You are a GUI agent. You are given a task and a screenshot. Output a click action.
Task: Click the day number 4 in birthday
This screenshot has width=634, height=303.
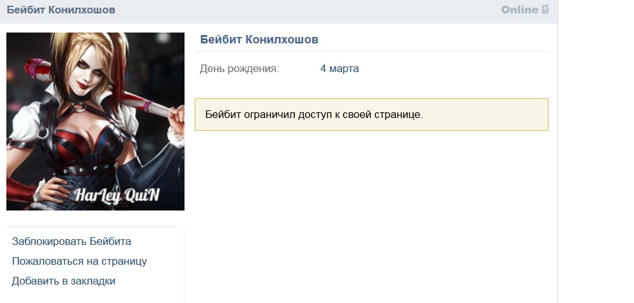[x=323, y=69]
